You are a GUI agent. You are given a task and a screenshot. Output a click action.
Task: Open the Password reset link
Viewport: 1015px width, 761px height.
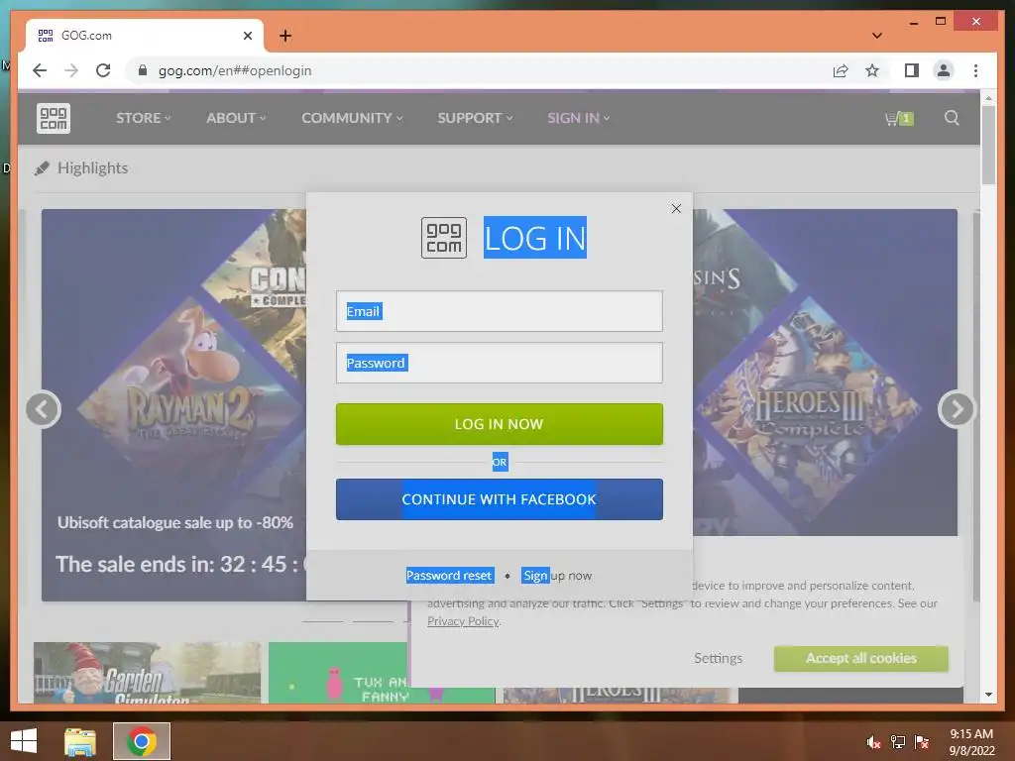click(x=450, y=576)
